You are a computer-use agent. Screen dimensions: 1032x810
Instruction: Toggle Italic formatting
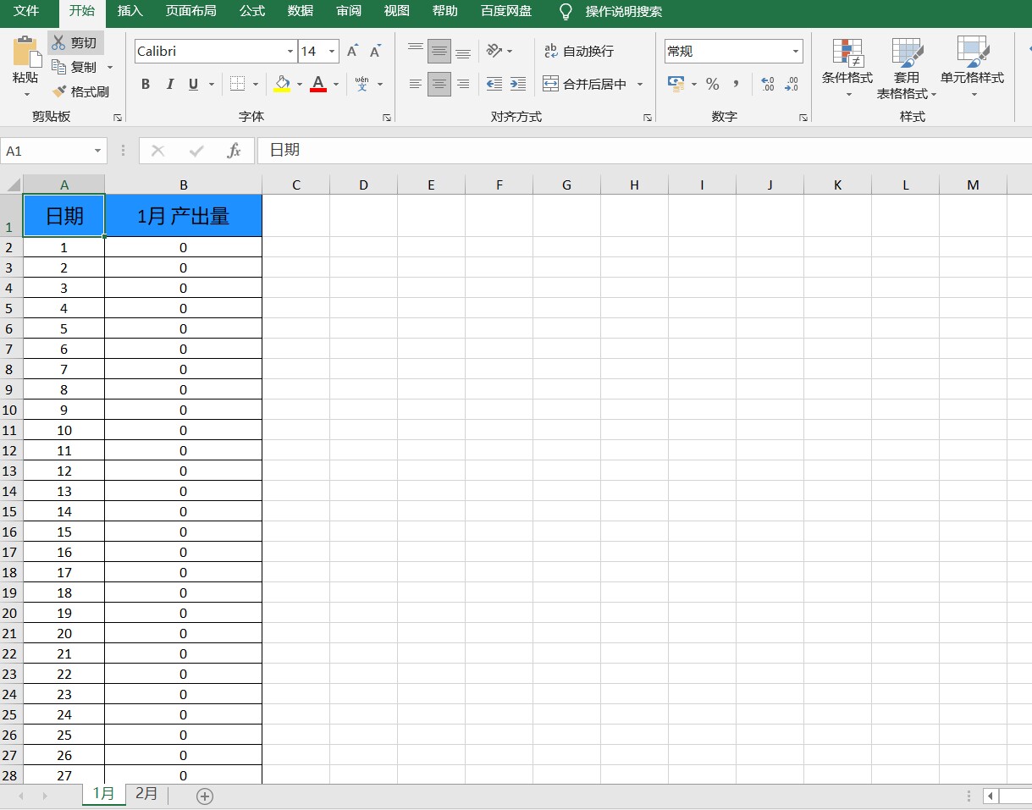click(x=169, y=84)
